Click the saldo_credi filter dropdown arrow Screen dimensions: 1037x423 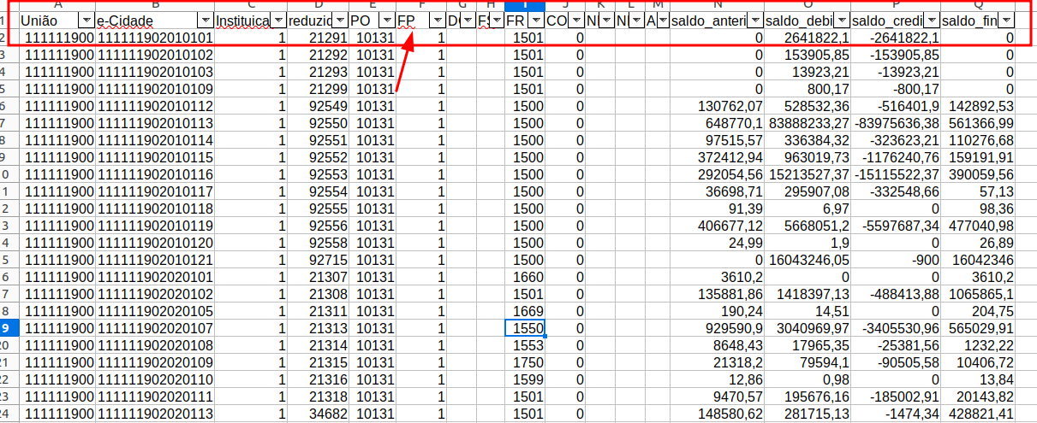point(931,20)
